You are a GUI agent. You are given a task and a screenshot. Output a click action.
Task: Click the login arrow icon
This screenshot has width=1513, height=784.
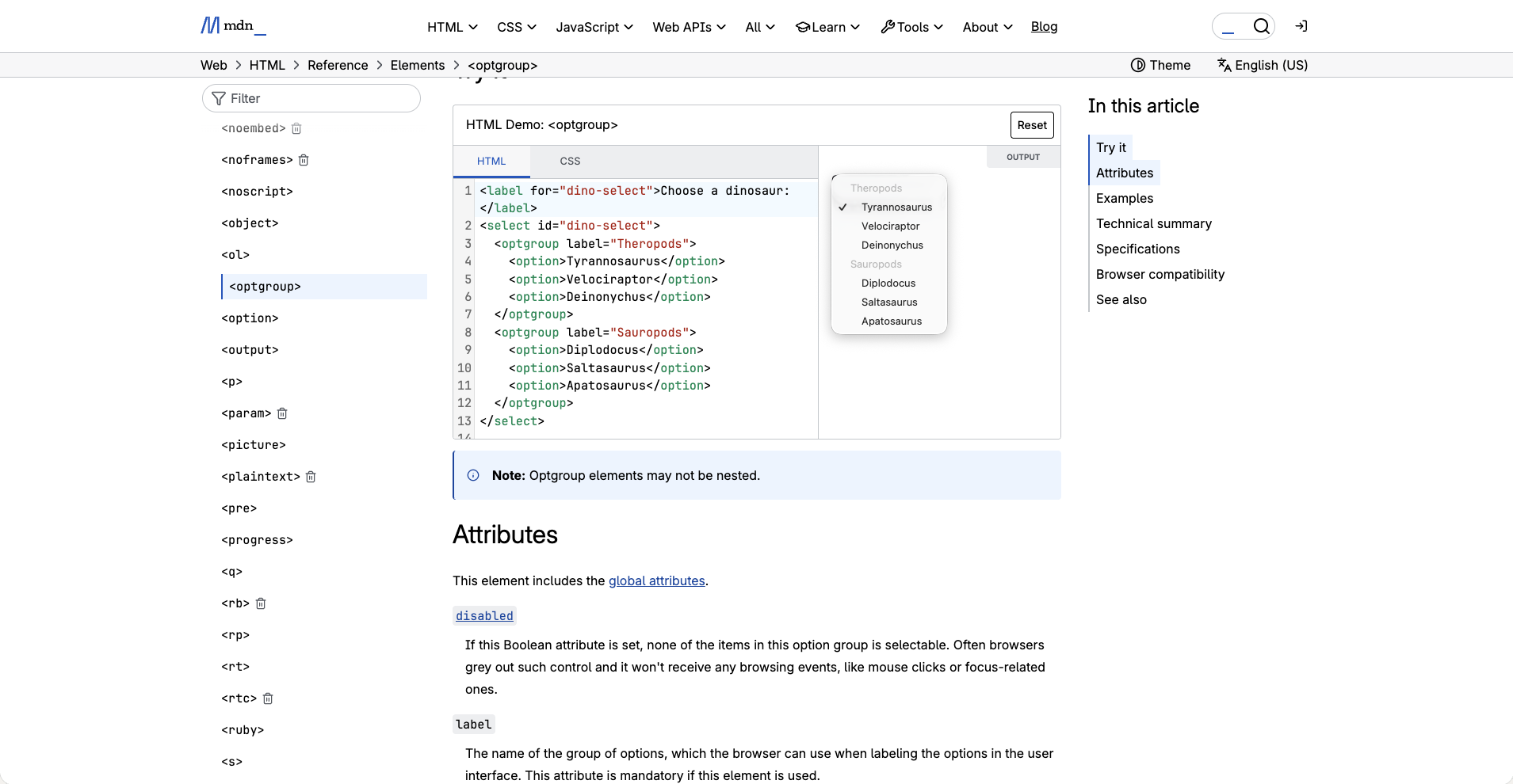pos(1301,26)
